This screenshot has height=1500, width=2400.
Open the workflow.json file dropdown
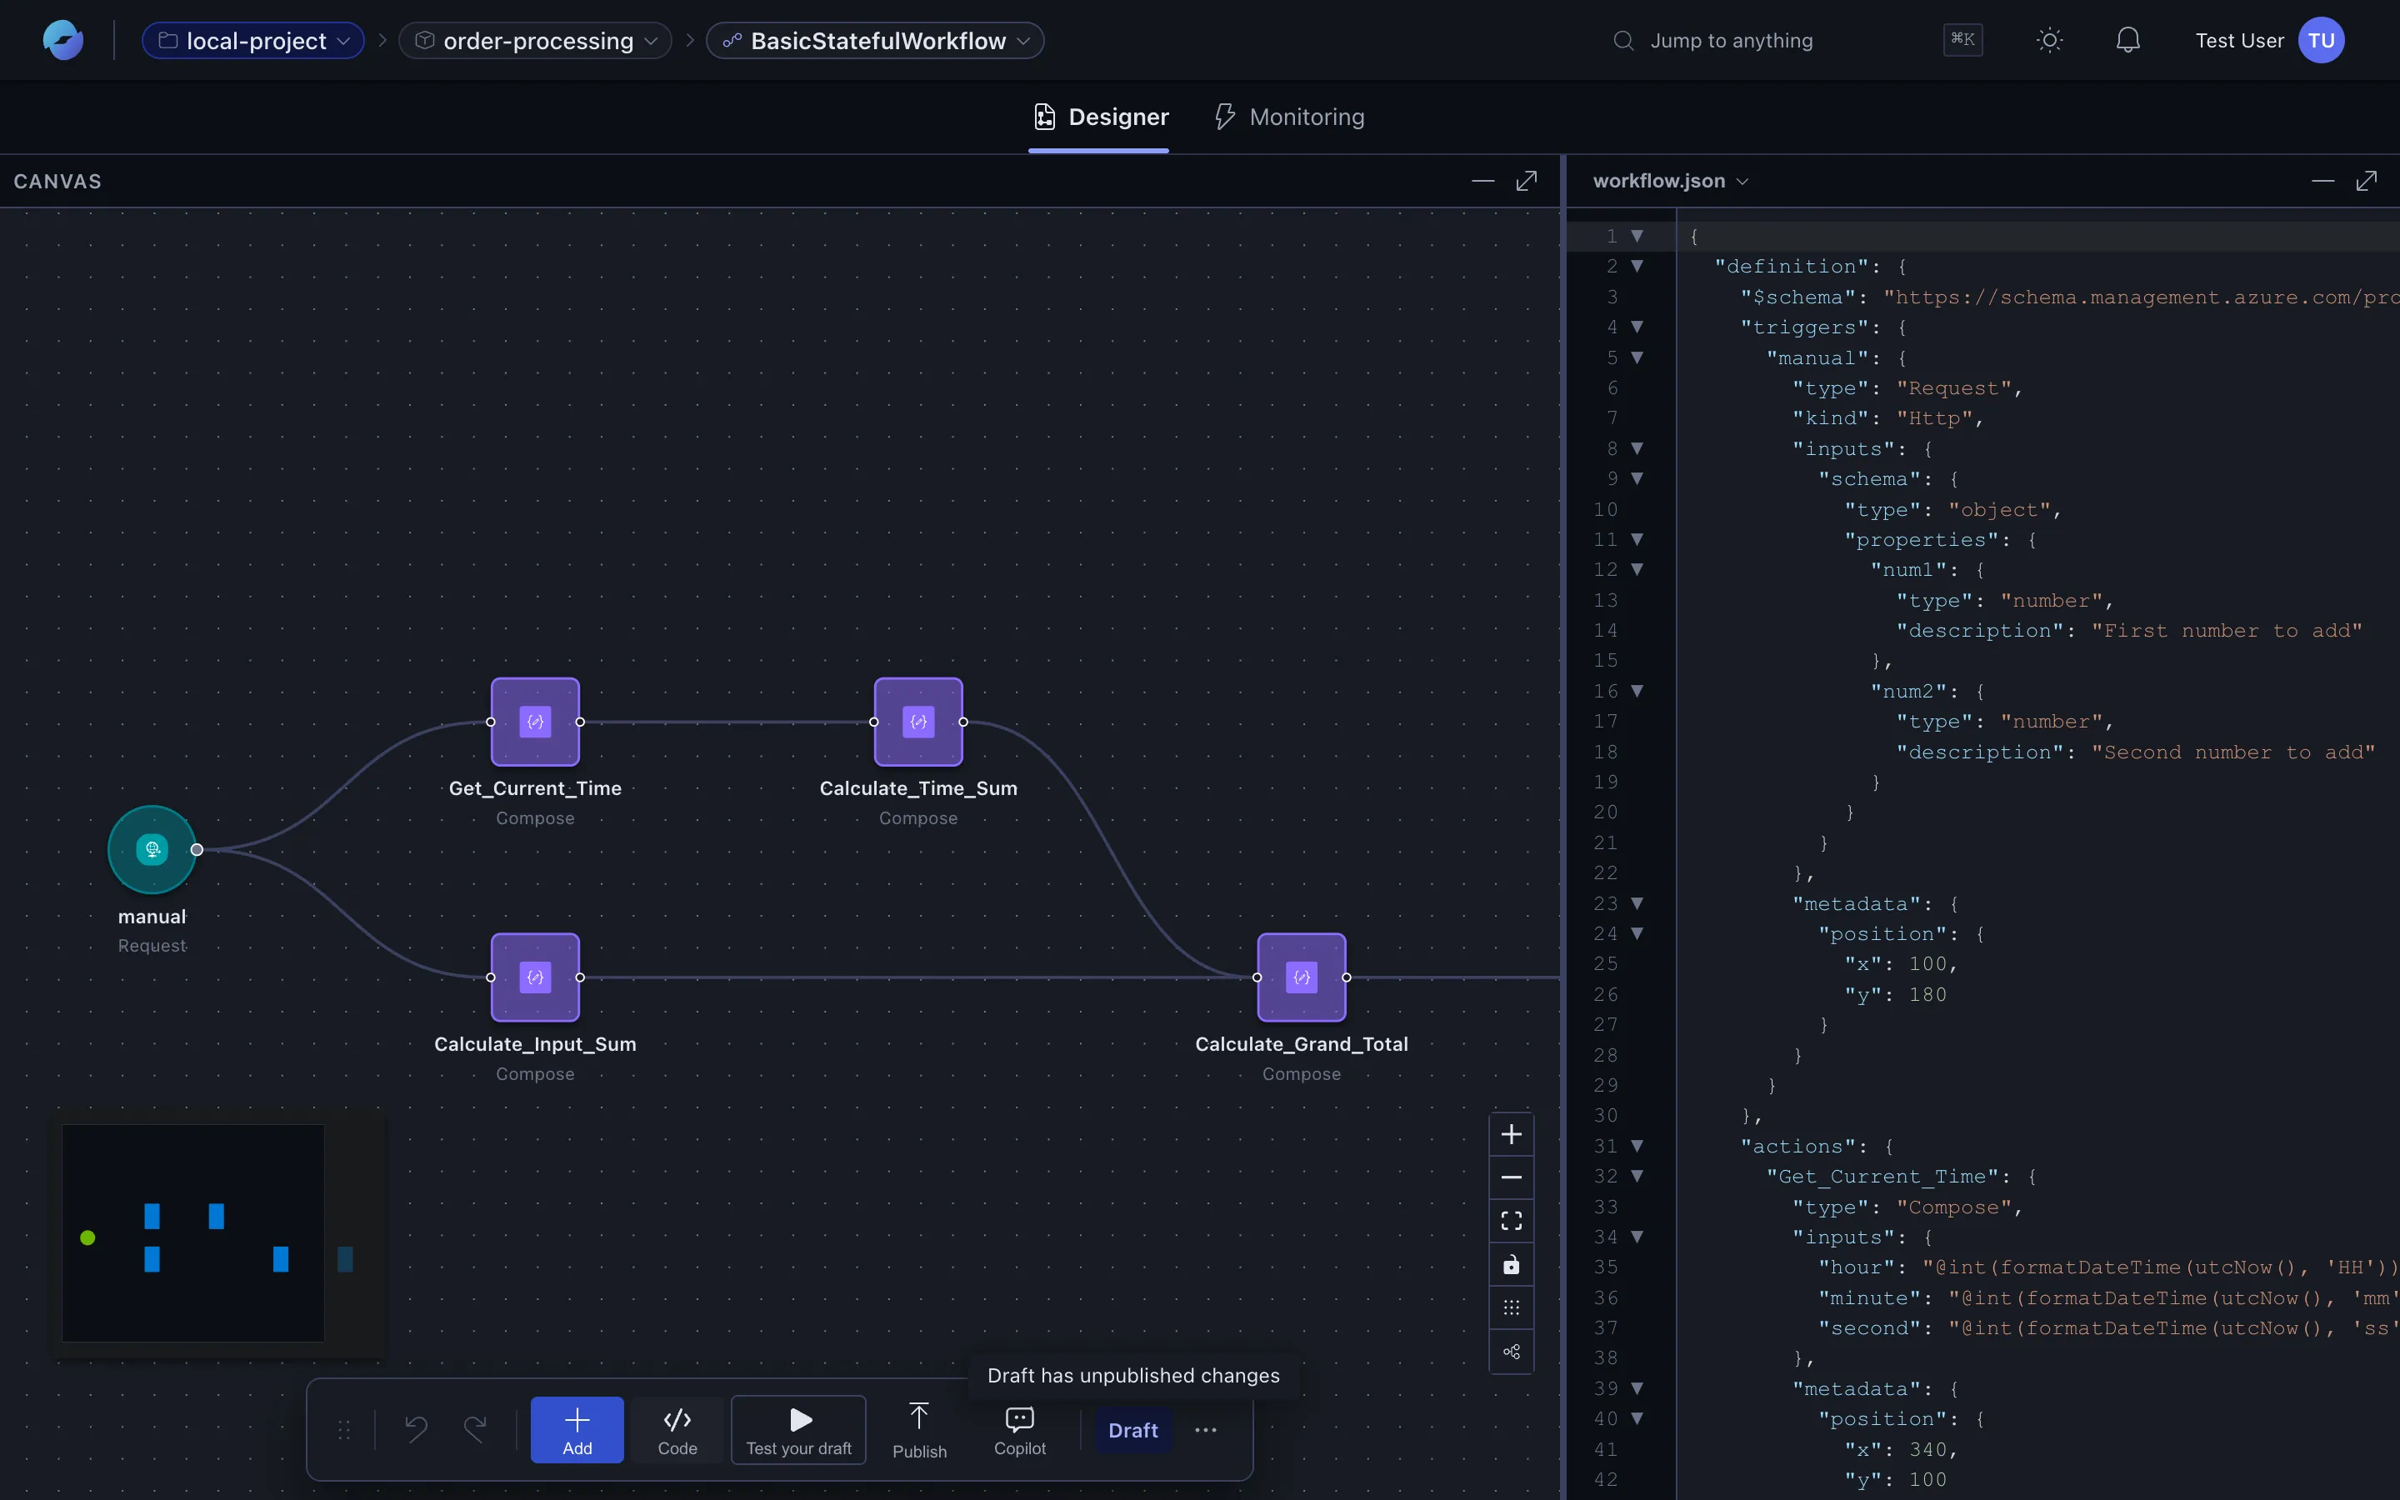[1670, 181]
